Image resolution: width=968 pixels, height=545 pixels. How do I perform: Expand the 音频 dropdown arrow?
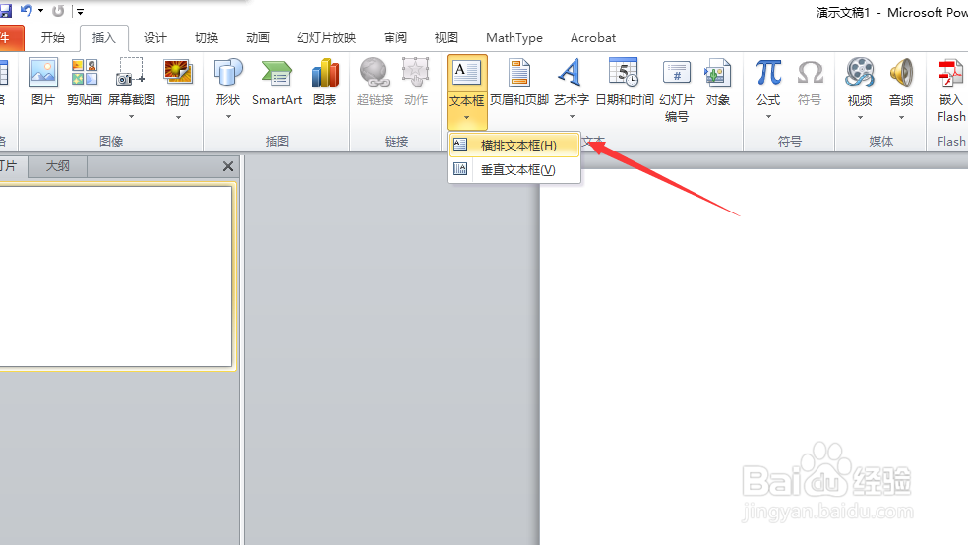click(901, 117)
